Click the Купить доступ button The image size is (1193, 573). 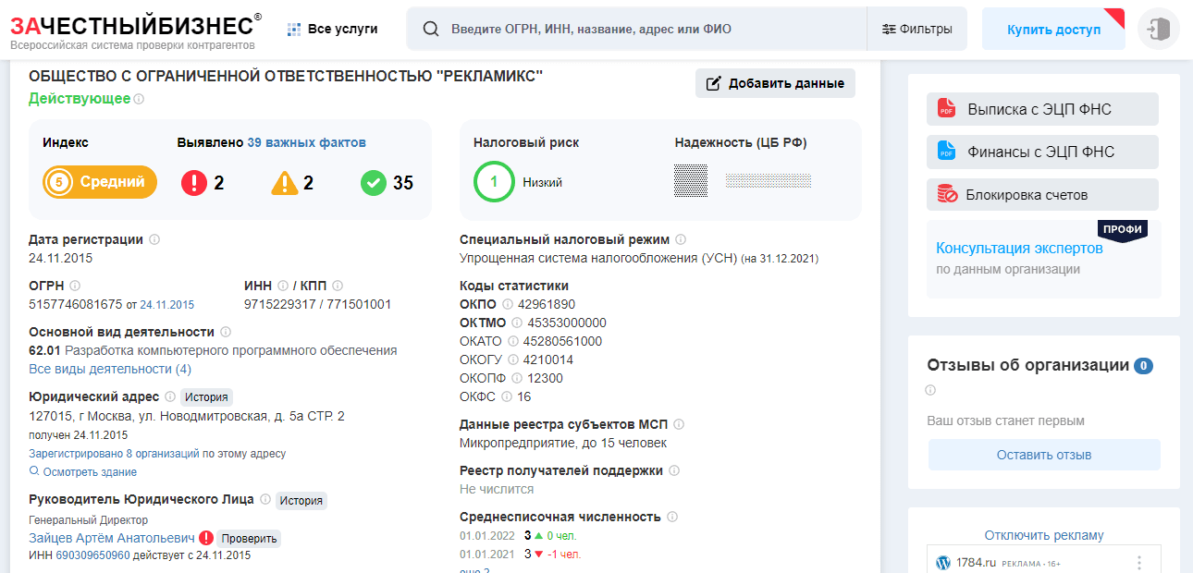tap(1053, 30)
